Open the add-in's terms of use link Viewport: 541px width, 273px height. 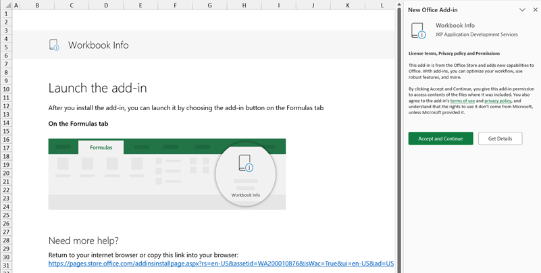[463, 101]
